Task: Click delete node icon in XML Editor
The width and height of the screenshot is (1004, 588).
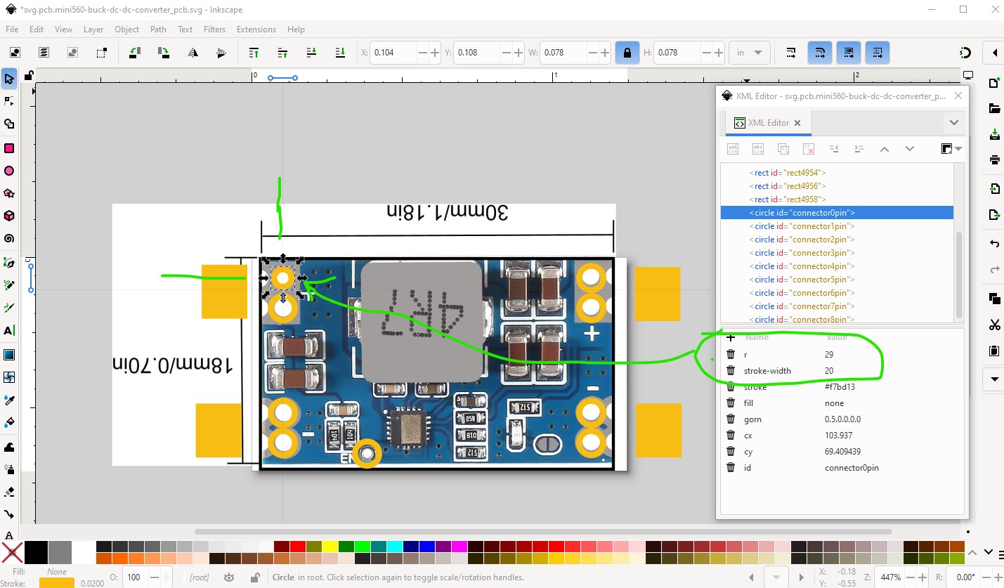Action: [809, 149]
